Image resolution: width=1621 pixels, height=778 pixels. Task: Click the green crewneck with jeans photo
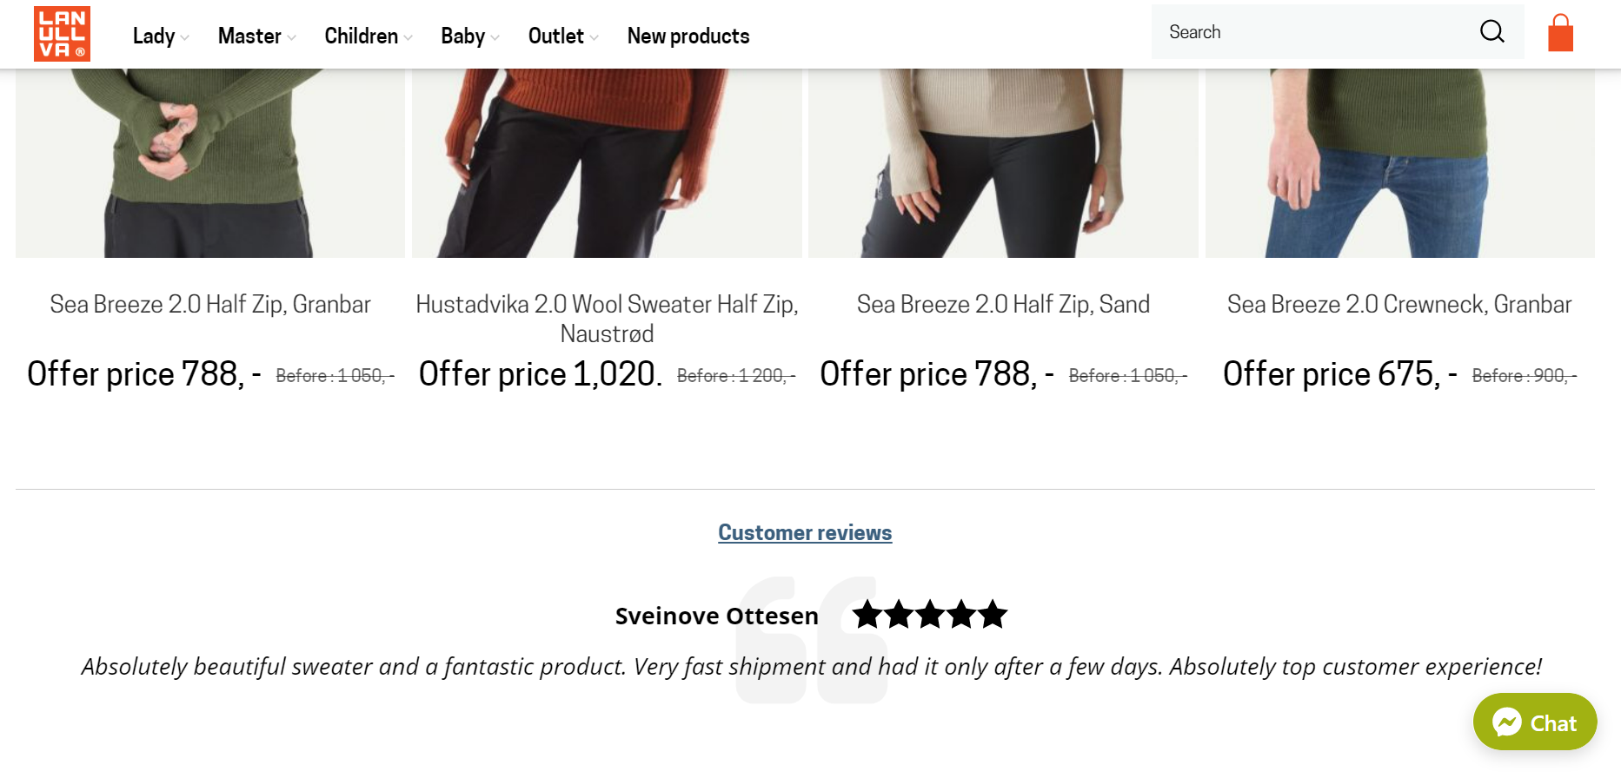(x=1399, y=163)
